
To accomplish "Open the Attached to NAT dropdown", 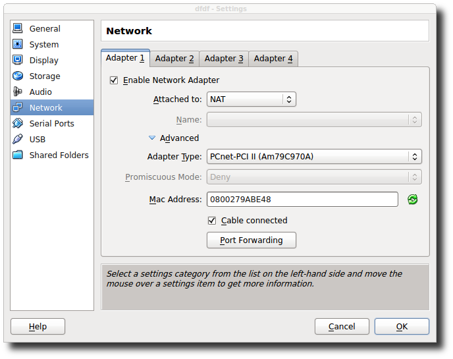I will tap(252, 99).
